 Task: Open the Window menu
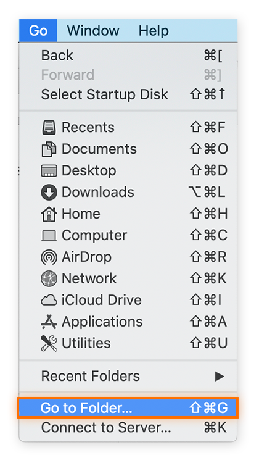(93, 31)
